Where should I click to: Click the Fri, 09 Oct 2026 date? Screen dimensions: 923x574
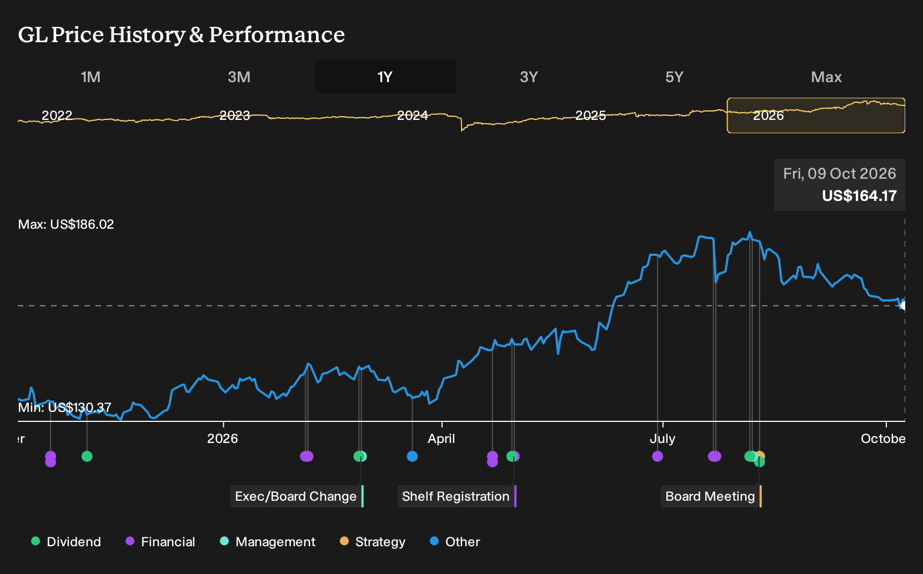point(840,174)
